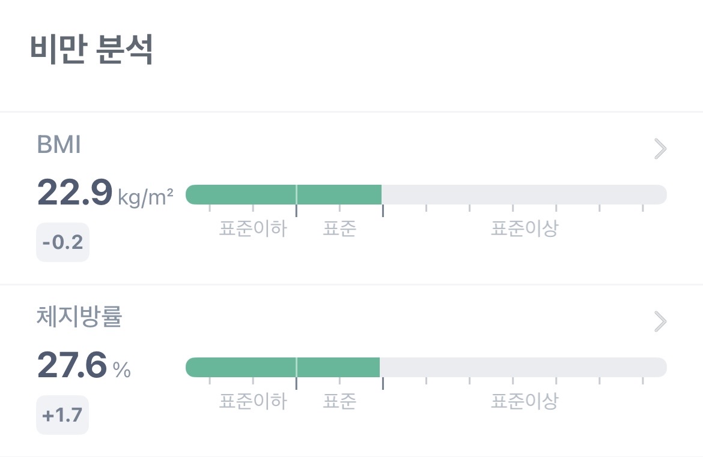Click the gray unfilled portion of 체지방률 bar
This screenshot has height=457, width=703.
(523, 367)
